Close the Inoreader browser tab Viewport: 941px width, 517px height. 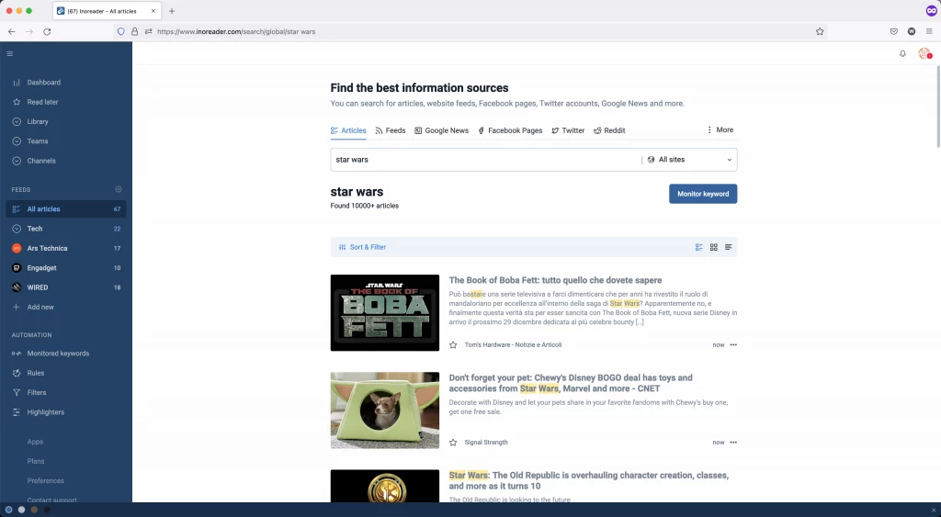point(153,11)
